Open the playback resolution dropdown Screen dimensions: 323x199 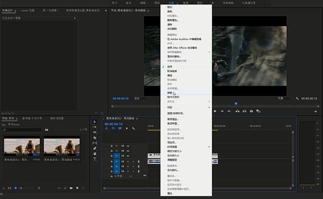point(285,98)
